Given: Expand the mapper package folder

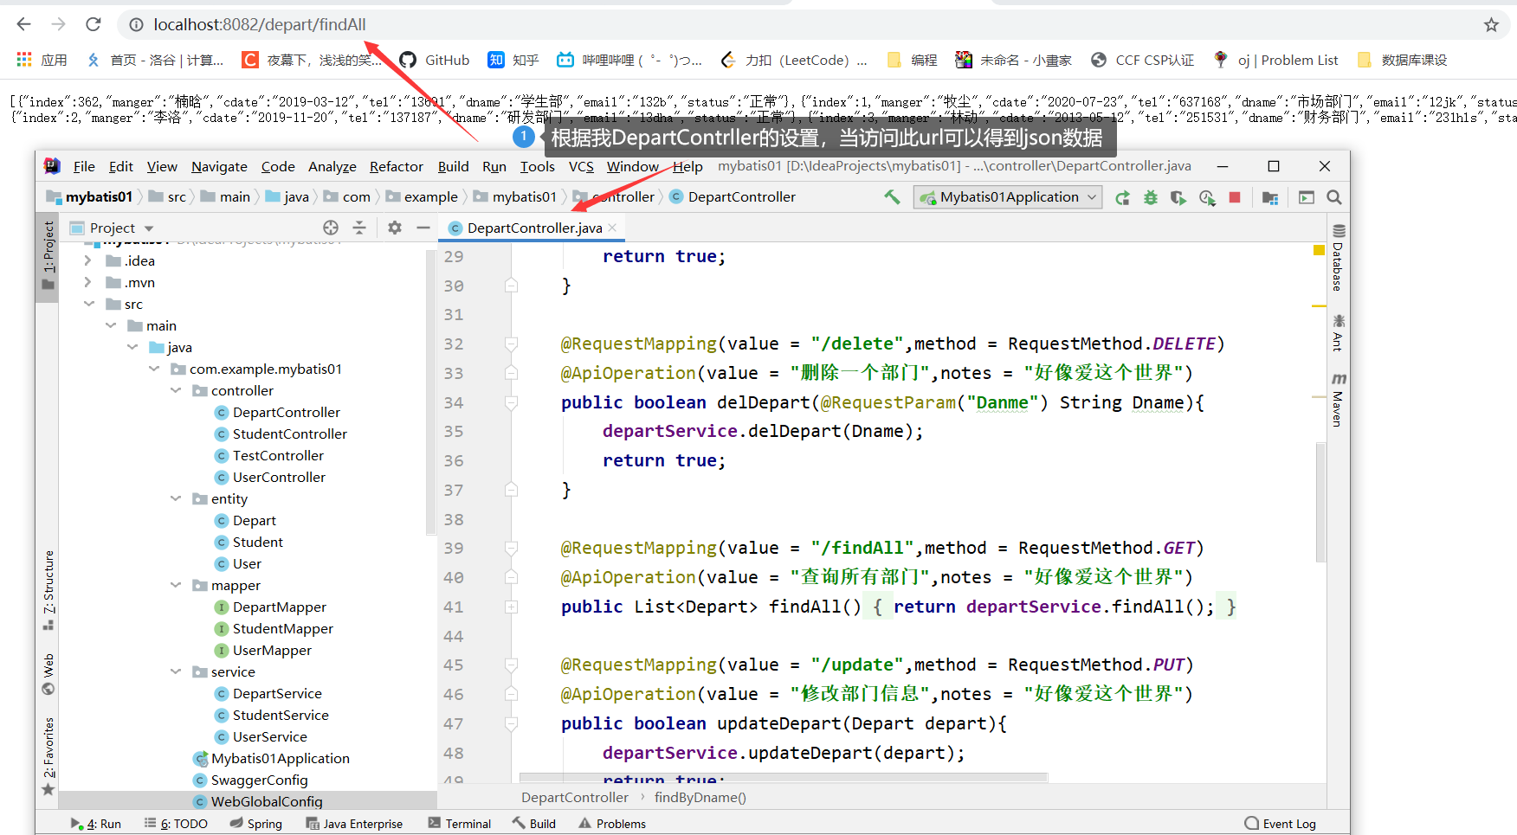Looking at the screenshot, I should click(x=176, y=585).
